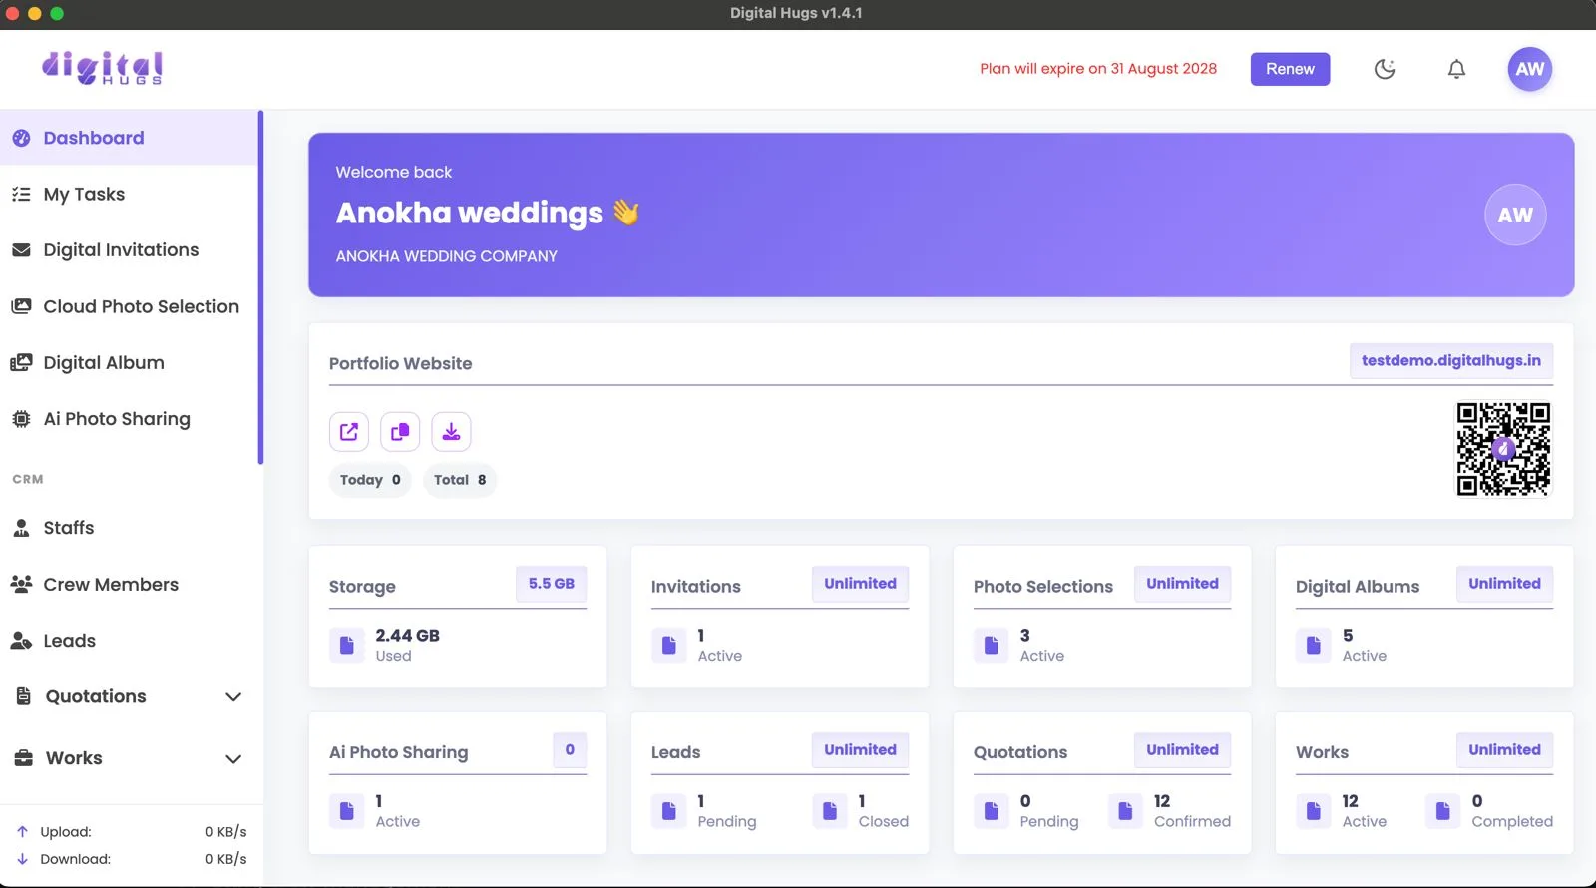Click the Leads Pending file icon
The width and height of the screenshot is (1596, 888).
tap(669, 811)
